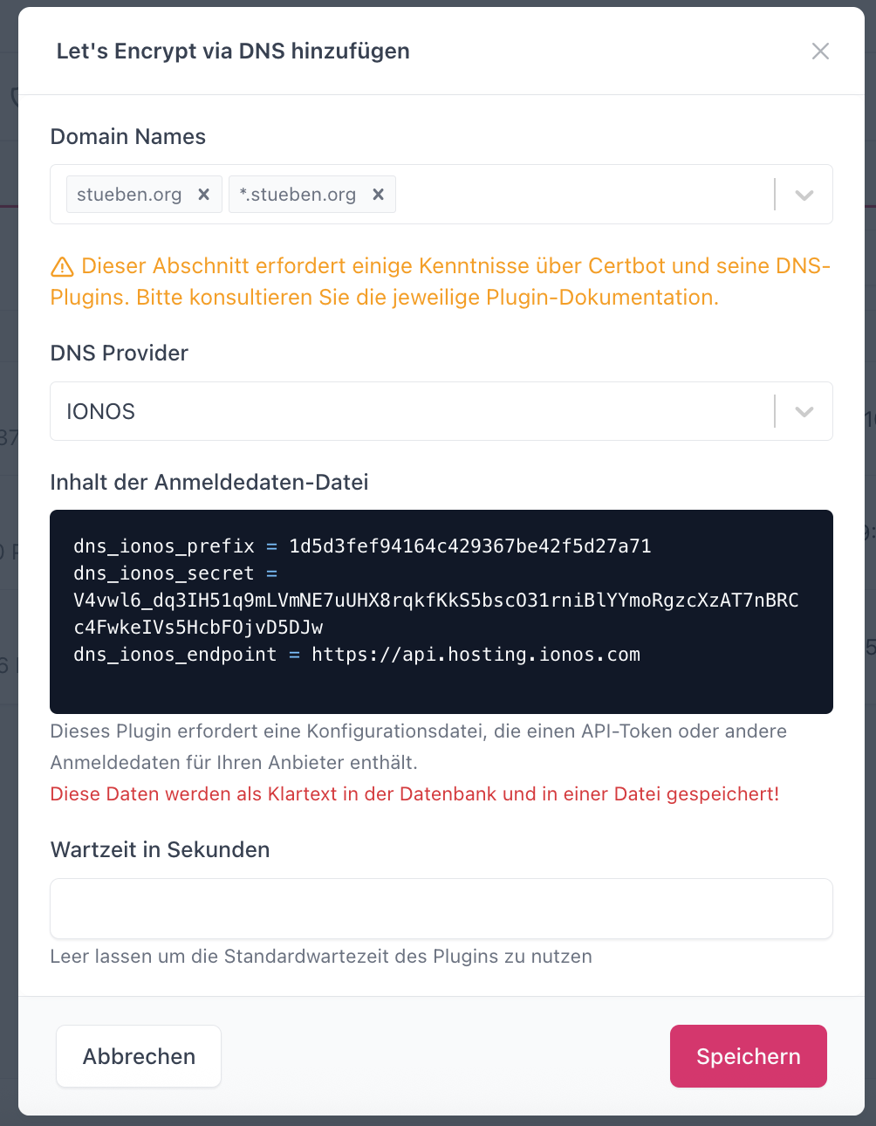Click the *.stueben.org tag label
The width and height of the screenshot is (876, 1126).
[298, 195]
